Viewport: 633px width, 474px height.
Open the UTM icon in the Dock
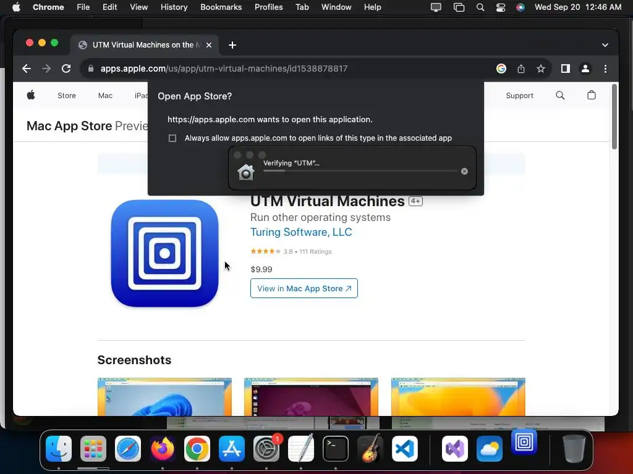coord(524,442)
